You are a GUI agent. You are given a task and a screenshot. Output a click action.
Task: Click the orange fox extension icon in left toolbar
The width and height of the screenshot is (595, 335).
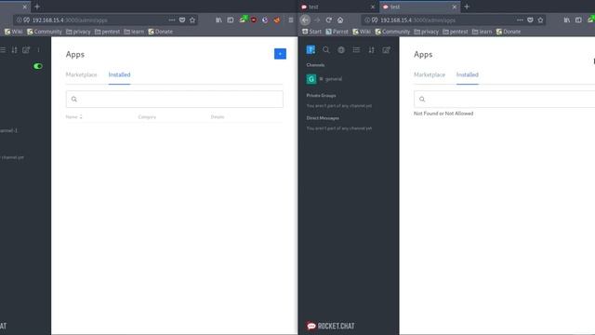coord(277,20)
